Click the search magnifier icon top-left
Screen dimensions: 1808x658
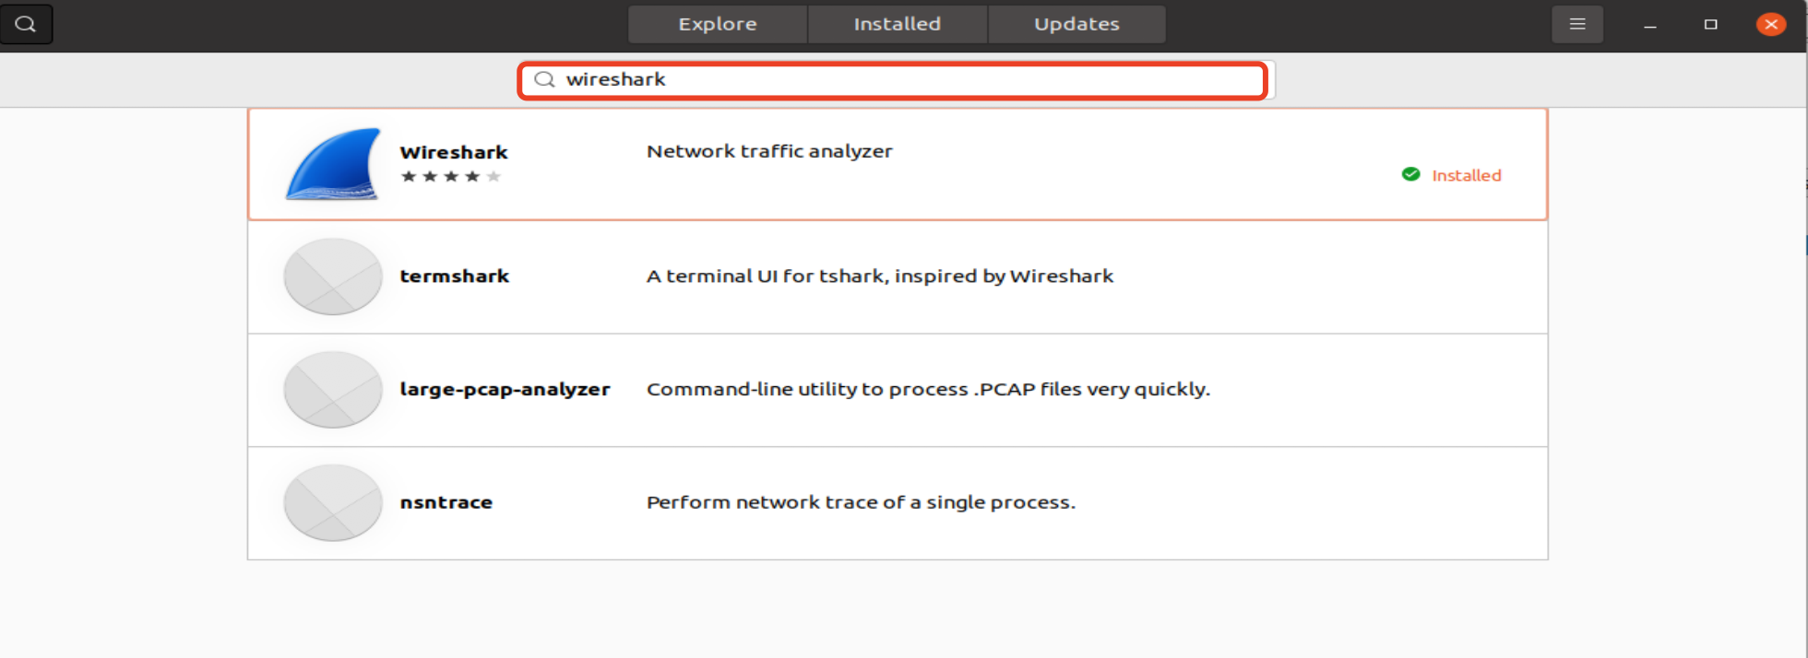(26, 24)
